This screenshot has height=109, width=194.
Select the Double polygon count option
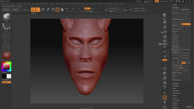click(184, 63)
